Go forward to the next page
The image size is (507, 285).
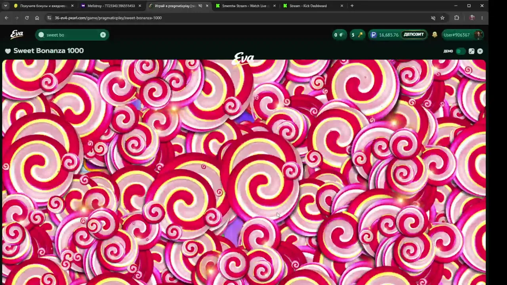[17, 18]
